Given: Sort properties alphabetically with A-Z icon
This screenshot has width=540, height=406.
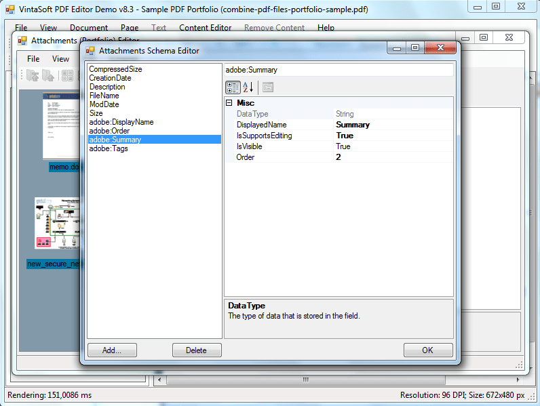Looking at the screenshot, I should point(248,87).
